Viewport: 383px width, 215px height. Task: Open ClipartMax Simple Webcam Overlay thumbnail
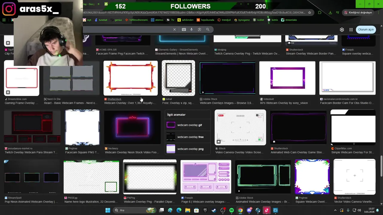tap(353, 128)
